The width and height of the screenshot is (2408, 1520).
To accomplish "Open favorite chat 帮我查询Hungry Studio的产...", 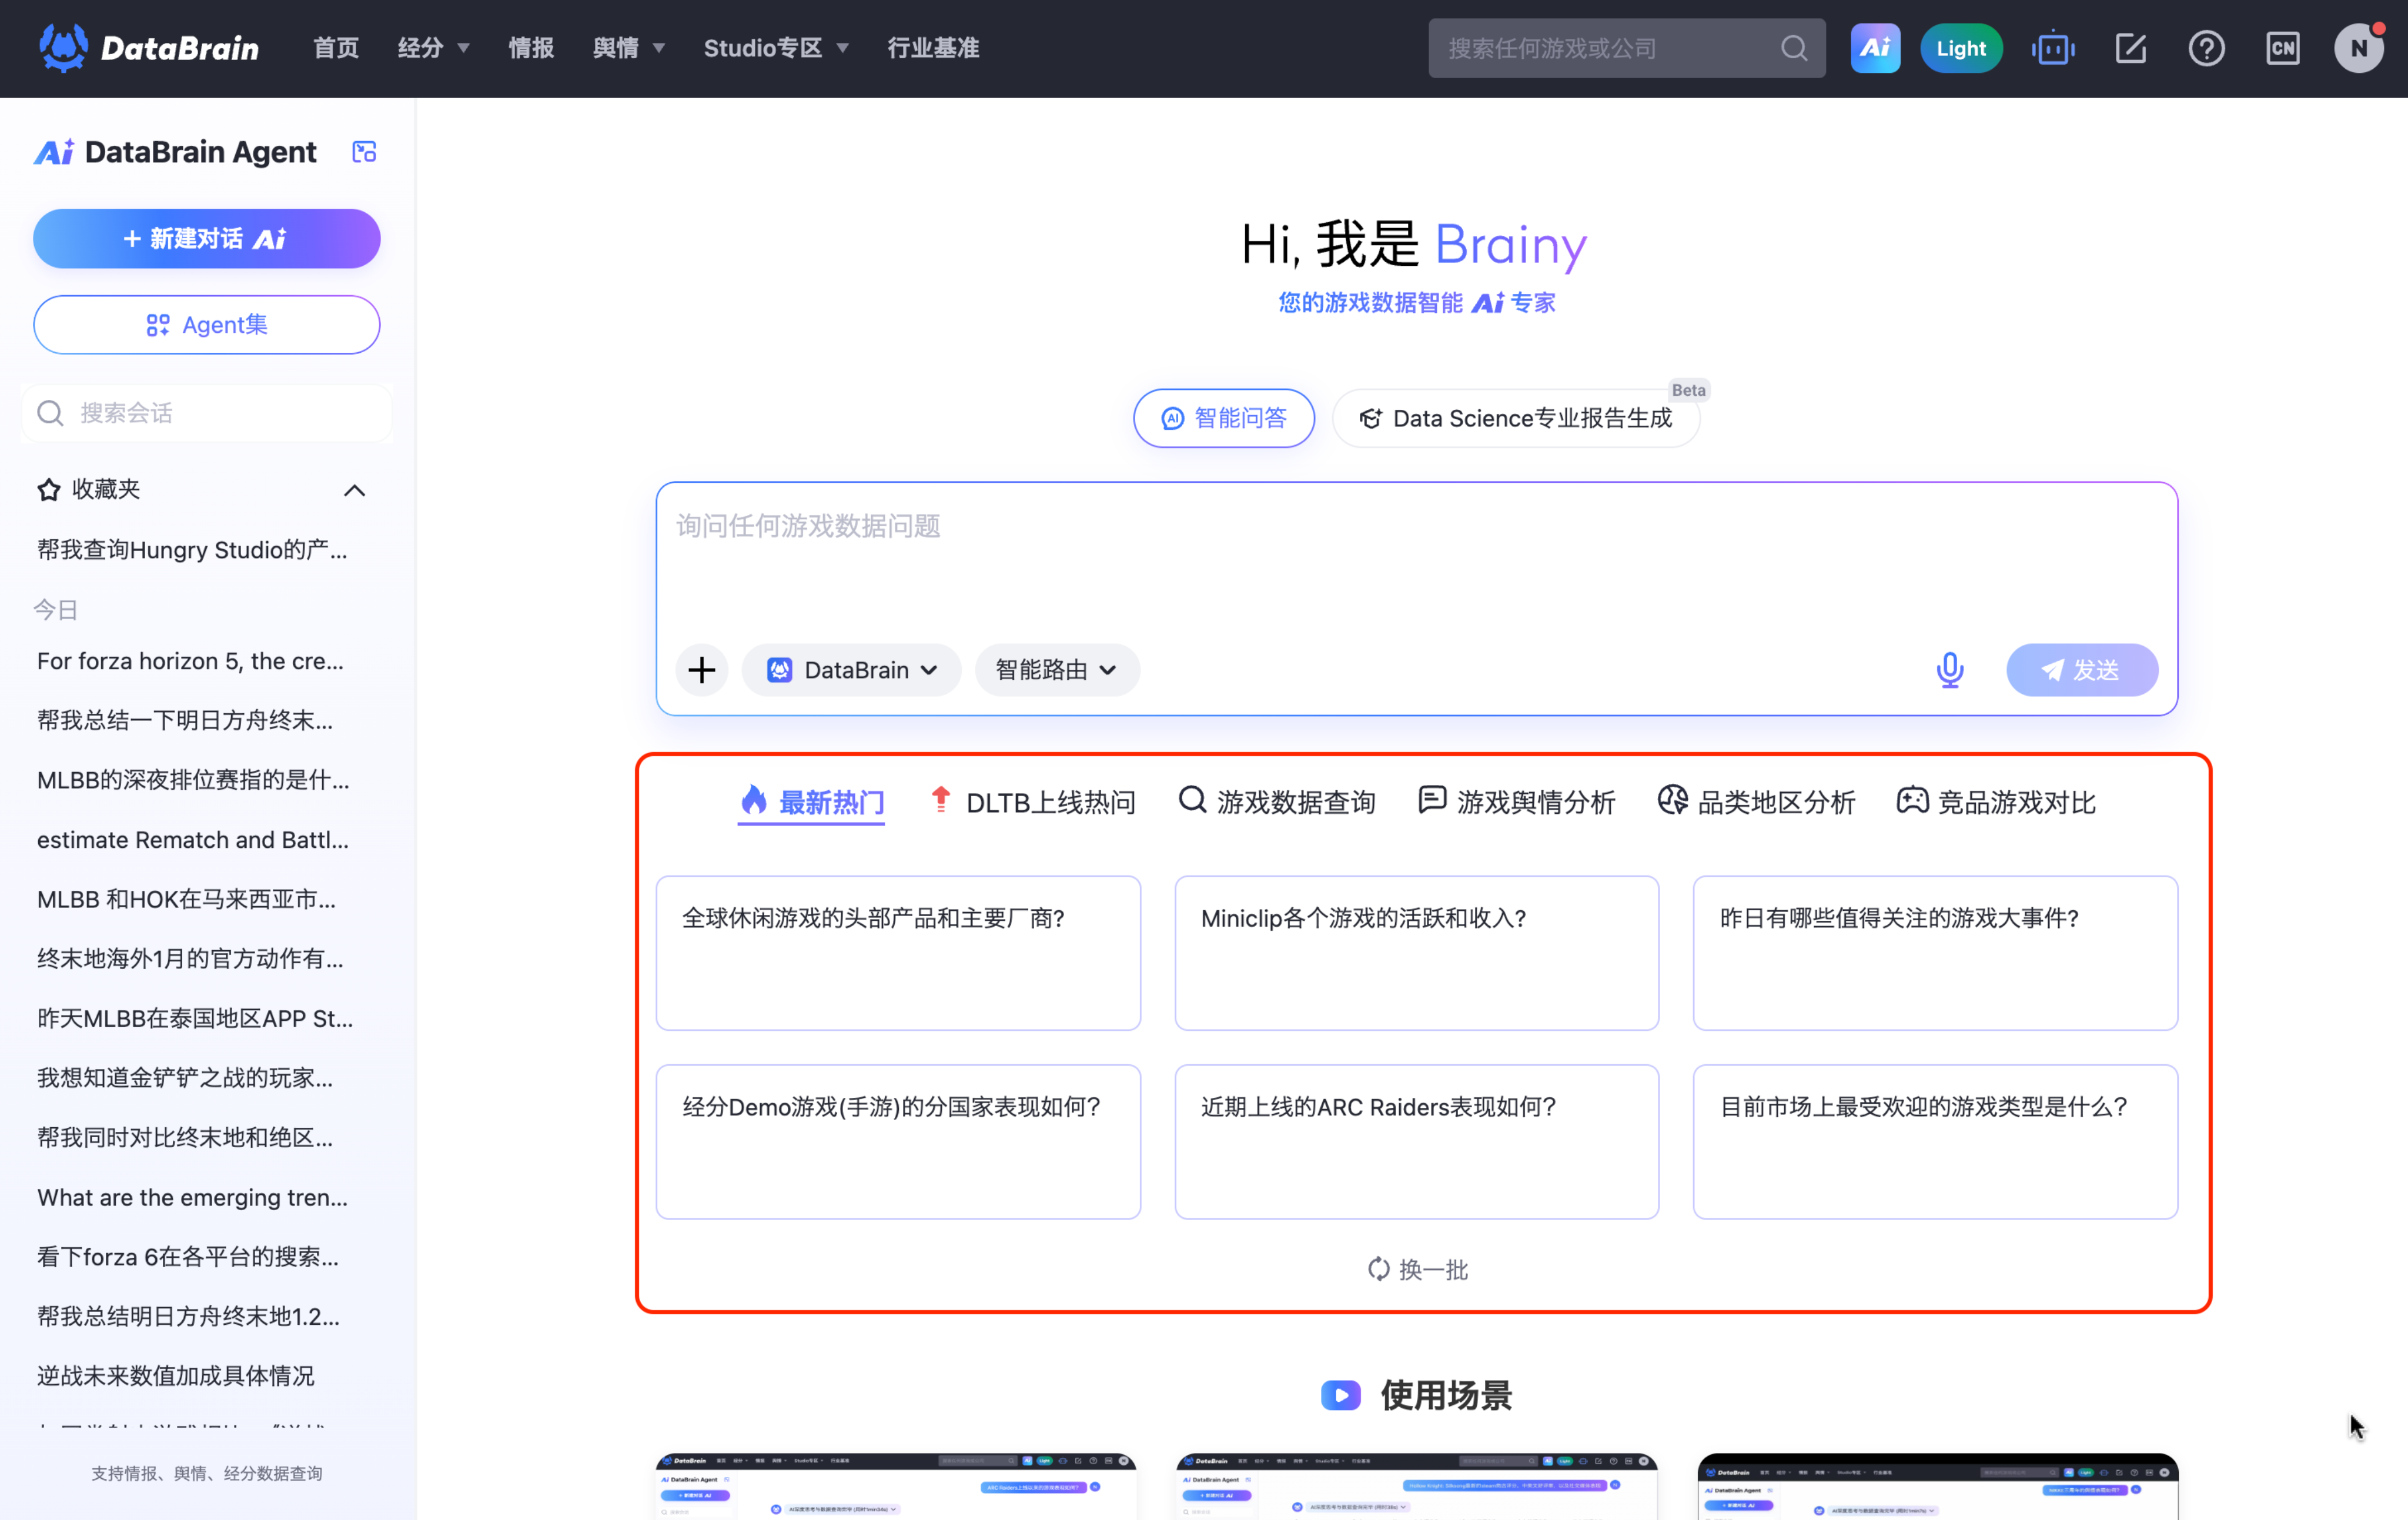I will [192, 550].
